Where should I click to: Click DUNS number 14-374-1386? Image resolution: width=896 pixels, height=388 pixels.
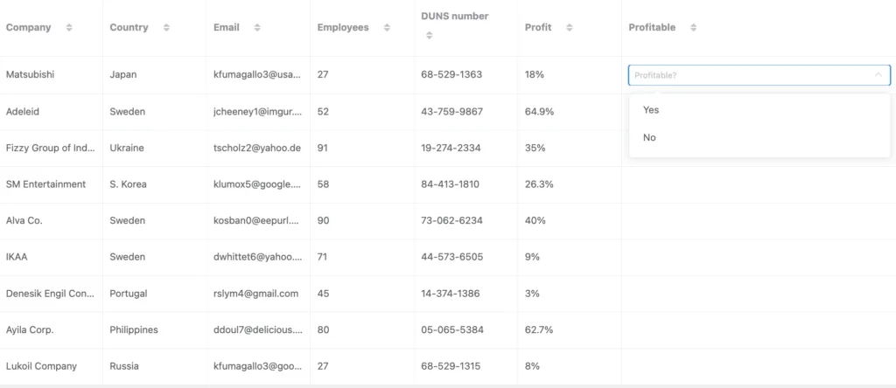pos(451,294)
